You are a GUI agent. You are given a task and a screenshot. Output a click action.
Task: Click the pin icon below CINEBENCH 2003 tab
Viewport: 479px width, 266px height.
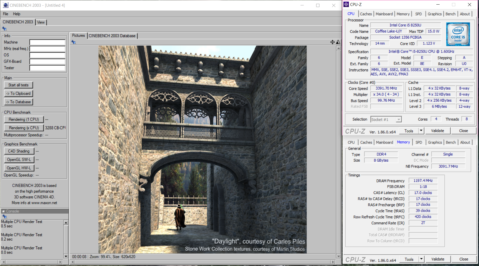coord(4,29)
